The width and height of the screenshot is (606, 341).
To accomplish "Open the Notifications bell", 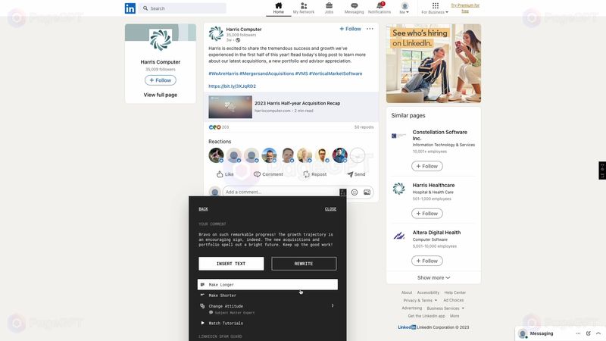I will pyautogui.click(x=380, y=8).
